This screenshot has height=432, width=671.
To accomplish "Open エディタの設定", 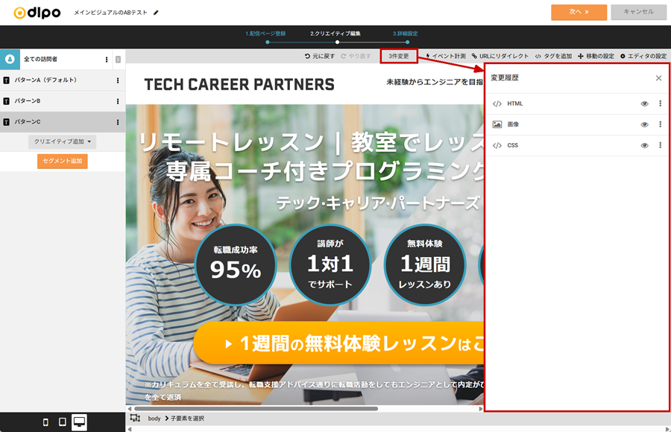I will [x=643, y=56].
